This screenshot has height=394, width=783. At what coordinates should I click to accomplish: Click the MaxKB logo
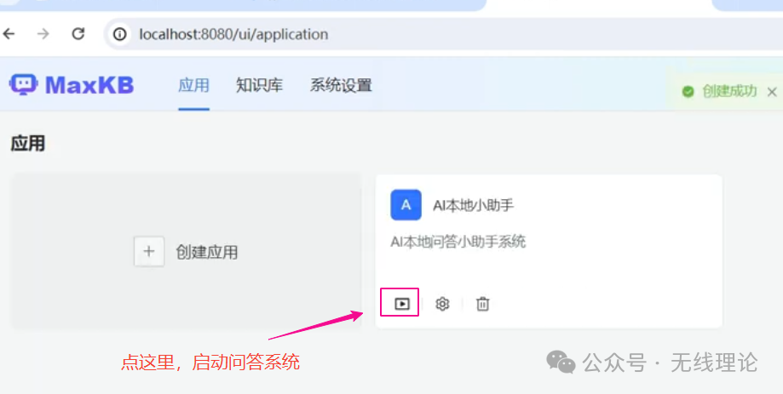[72, 85]
